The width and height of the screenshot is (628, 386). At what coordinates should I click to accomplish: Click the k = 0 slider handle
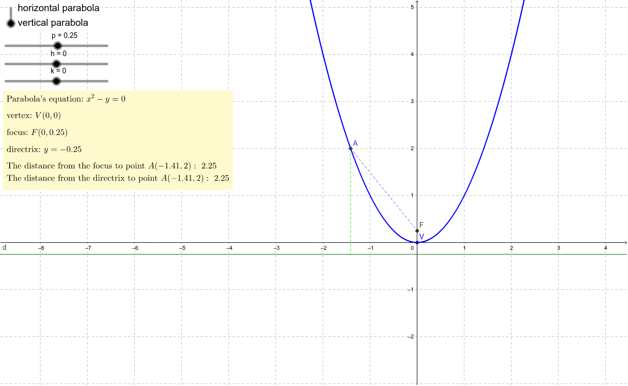point(56,81)
